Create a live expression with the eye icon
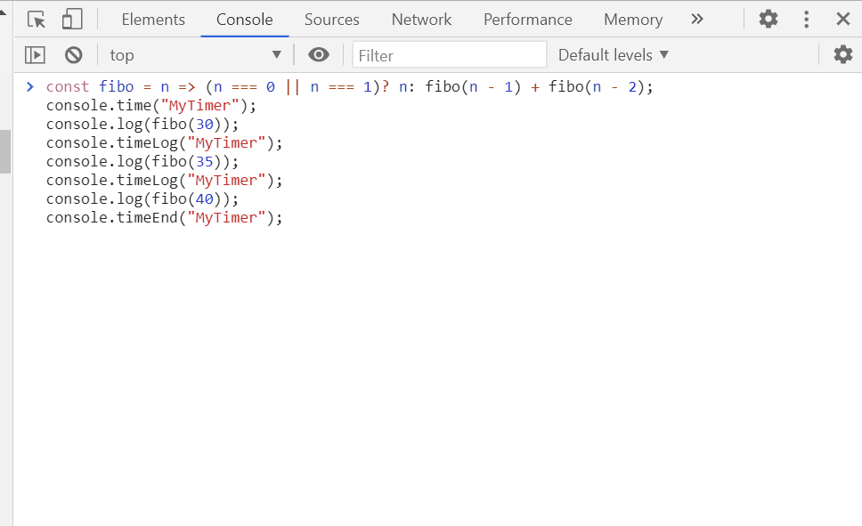Viewport: 862px width, 526px height. 319,54
